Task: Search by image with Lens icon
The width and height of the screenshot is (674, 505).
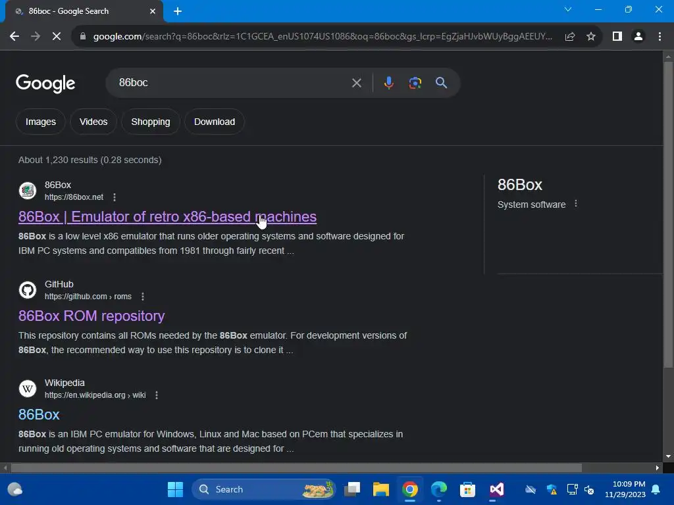Action: pyautogui.click(x=415, y=82)
